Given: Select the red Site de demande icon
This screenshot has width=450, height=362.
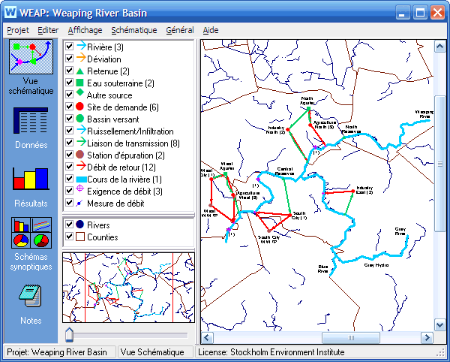Looking at the screenshot, I should (x=79, y=107).
